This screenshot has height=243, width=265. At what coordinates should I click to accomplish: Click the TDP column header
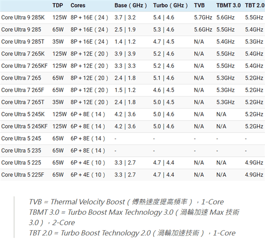point(57,5)
